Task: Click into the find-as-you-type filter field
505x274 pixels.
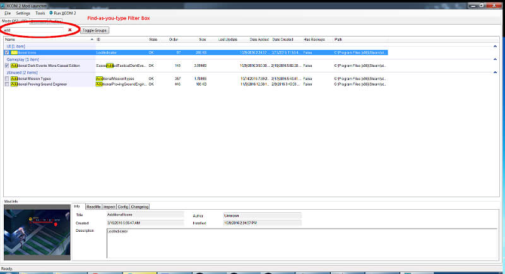Action: [x=32, y=30]
